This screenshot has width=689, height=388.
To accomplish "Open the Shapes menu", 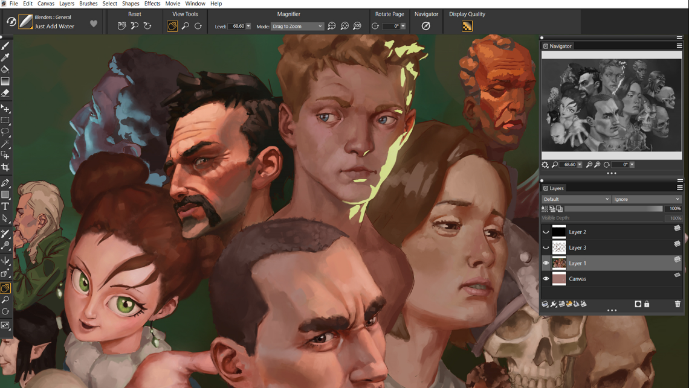I will 131,4.
